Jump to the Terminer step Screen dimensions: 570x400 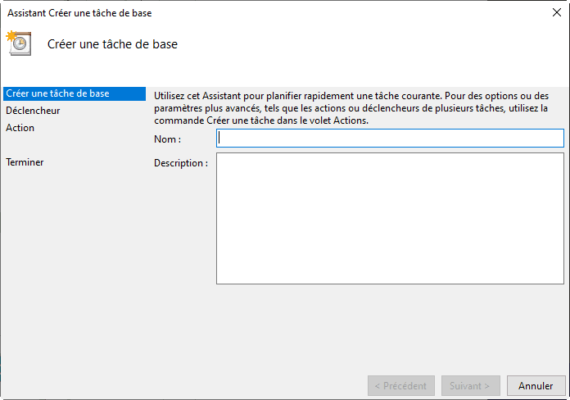25,162
